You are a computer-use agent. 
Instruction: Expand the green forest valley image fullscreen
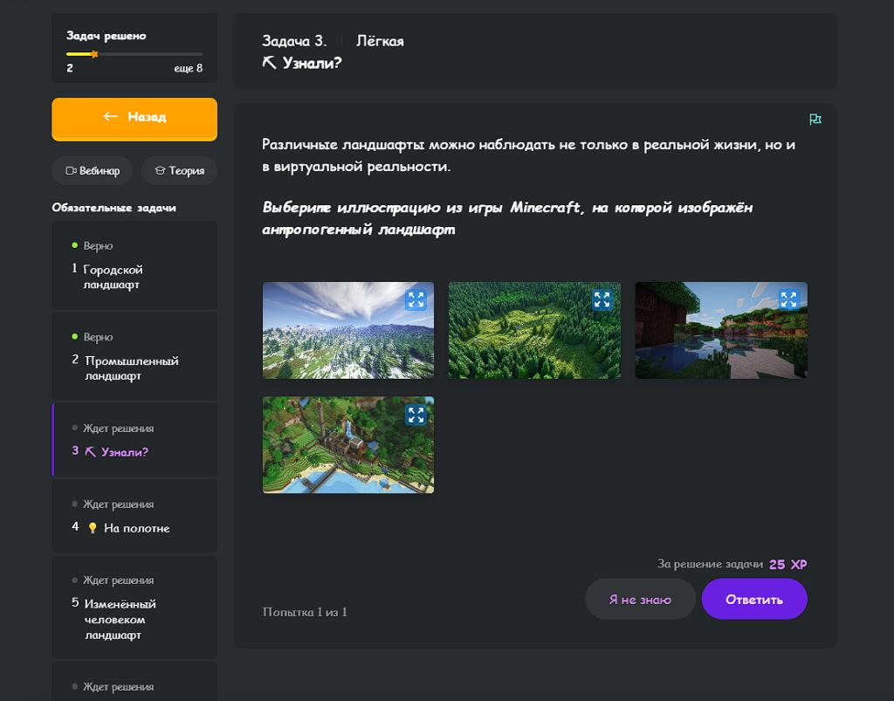click(x=602, y=299)
